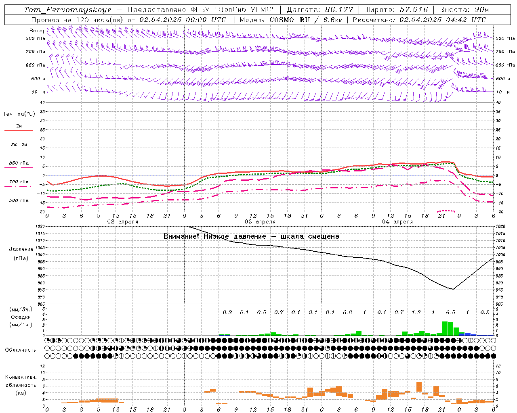Click the '04 апреля' date label
This screenshot has width=517, height=413.
397,222
